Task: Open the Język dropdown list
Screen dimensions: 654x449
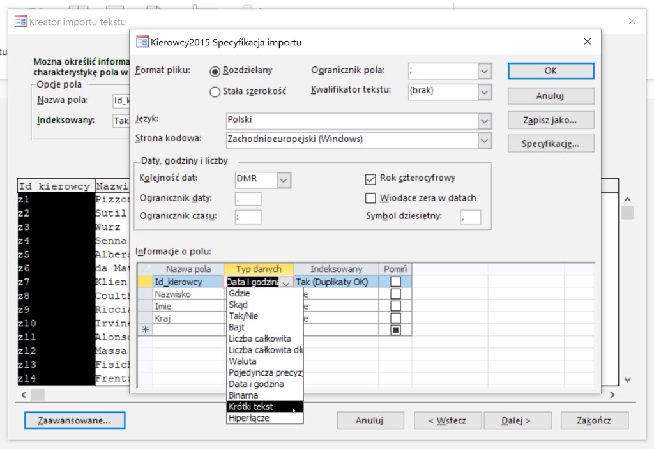Action: pos(485,120)
